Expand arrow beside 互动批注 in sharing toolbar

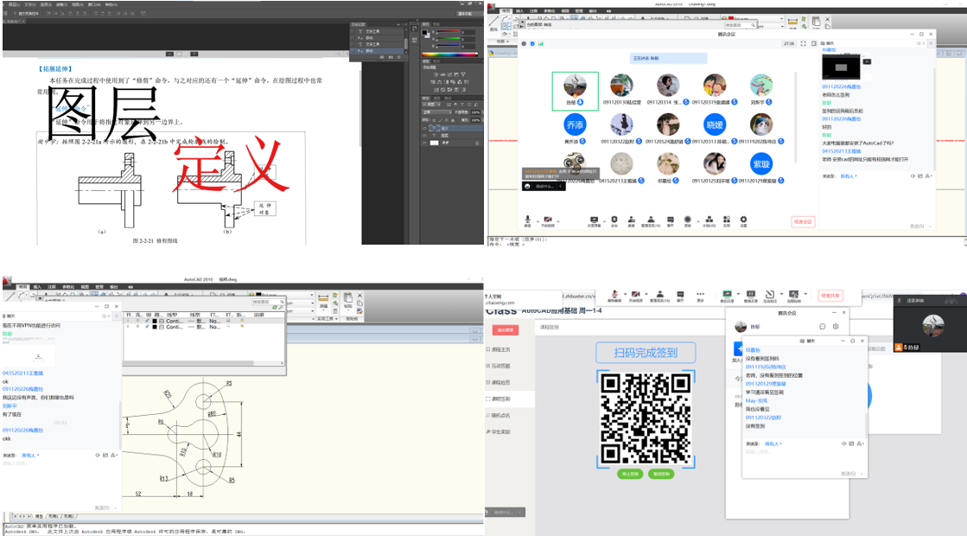[x=780, y=294]
